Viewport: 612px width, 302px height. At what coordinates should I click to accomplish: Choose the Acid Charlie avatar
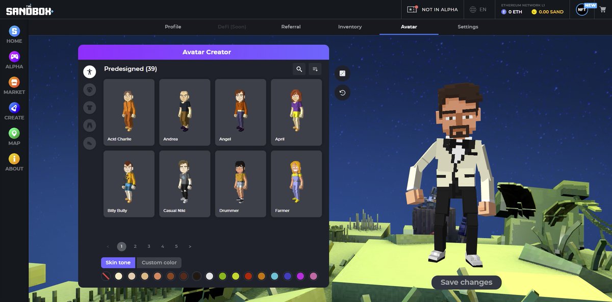pyautogui.click(x=129, y=112)
